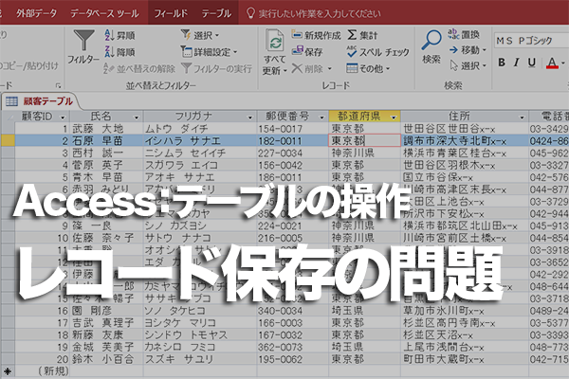The height and width of the screenshot is (379, 569).
Task: Save the record using 保存 icon
Action: tap(298, 51)
